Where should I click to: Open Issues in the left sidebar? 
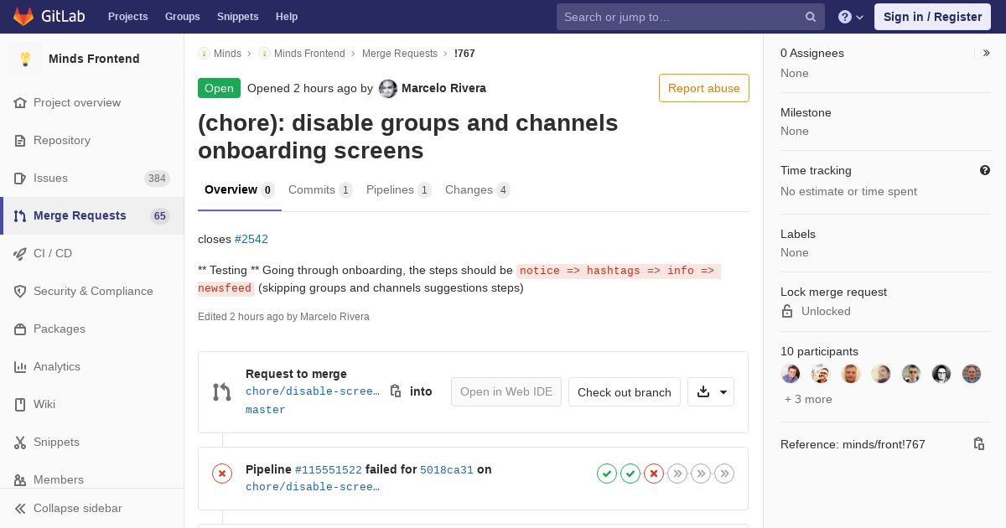(x=50, y=178)
